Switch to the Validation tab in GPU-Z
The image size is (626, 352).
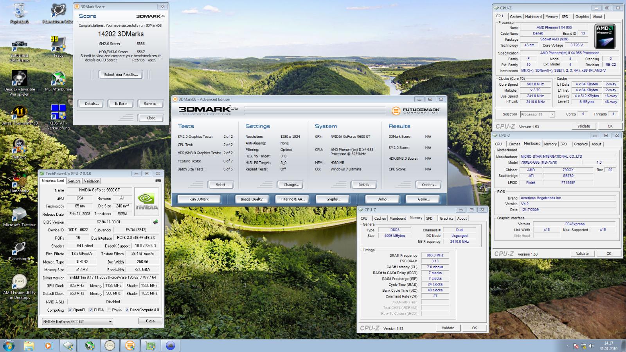tap(92, 181)
